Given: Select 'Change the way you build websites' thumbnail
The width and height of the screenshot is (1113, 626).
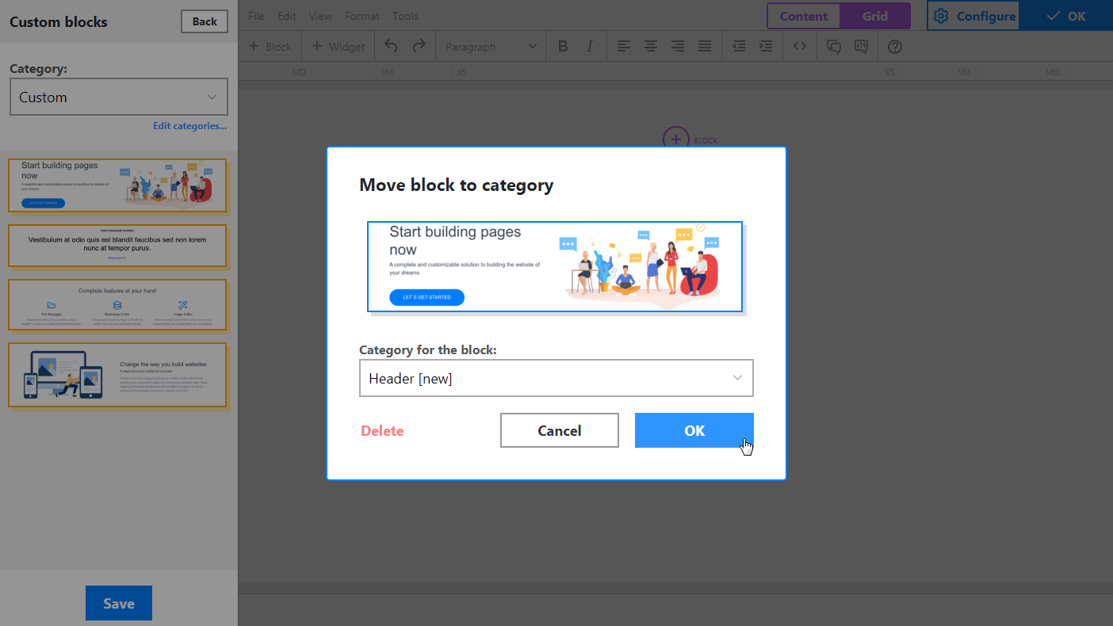Looking at the screenshot, I should (x=117, y=375).
